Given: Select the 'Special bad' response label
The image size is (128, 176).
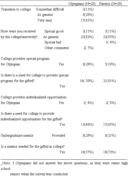Looking at the screenshot, I should point(53,42).
